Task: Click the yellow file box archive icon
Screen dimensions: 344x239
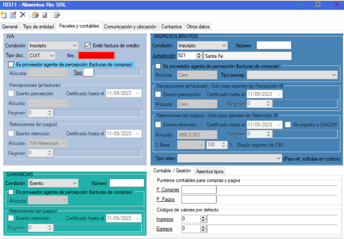Action: tap(35, 15)
